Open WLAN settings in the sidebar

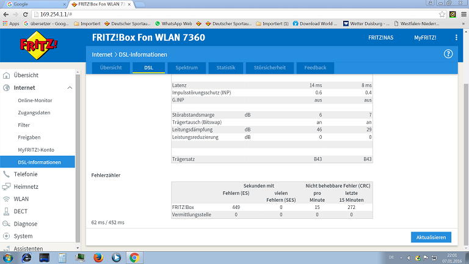tap(21, 199)
